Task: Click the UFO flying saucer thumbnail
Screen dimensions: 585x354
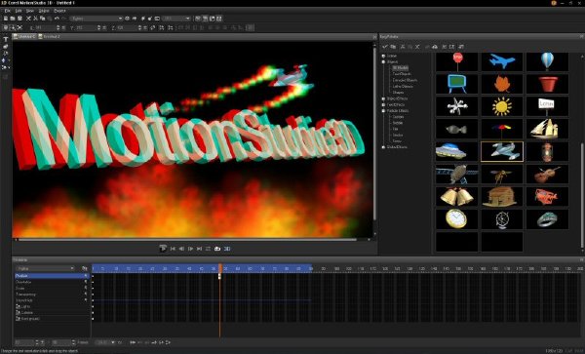Action: click(456, 151)
